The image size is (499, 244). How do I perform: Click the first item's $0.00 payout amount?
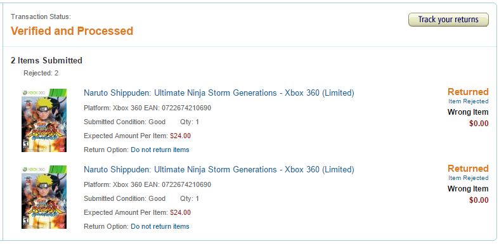click(479, 124)
